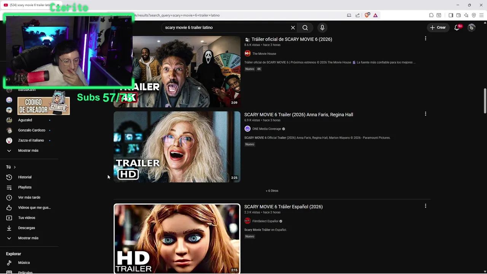
Task: Open options for Tráiler oficial de SCARY MOVIE 6
Action: click(425, 38)
